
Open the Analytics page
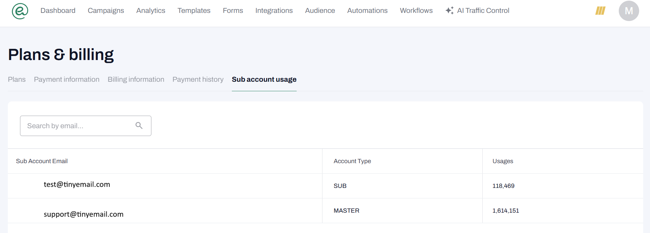pyautogui.click(x=151, y=11)
